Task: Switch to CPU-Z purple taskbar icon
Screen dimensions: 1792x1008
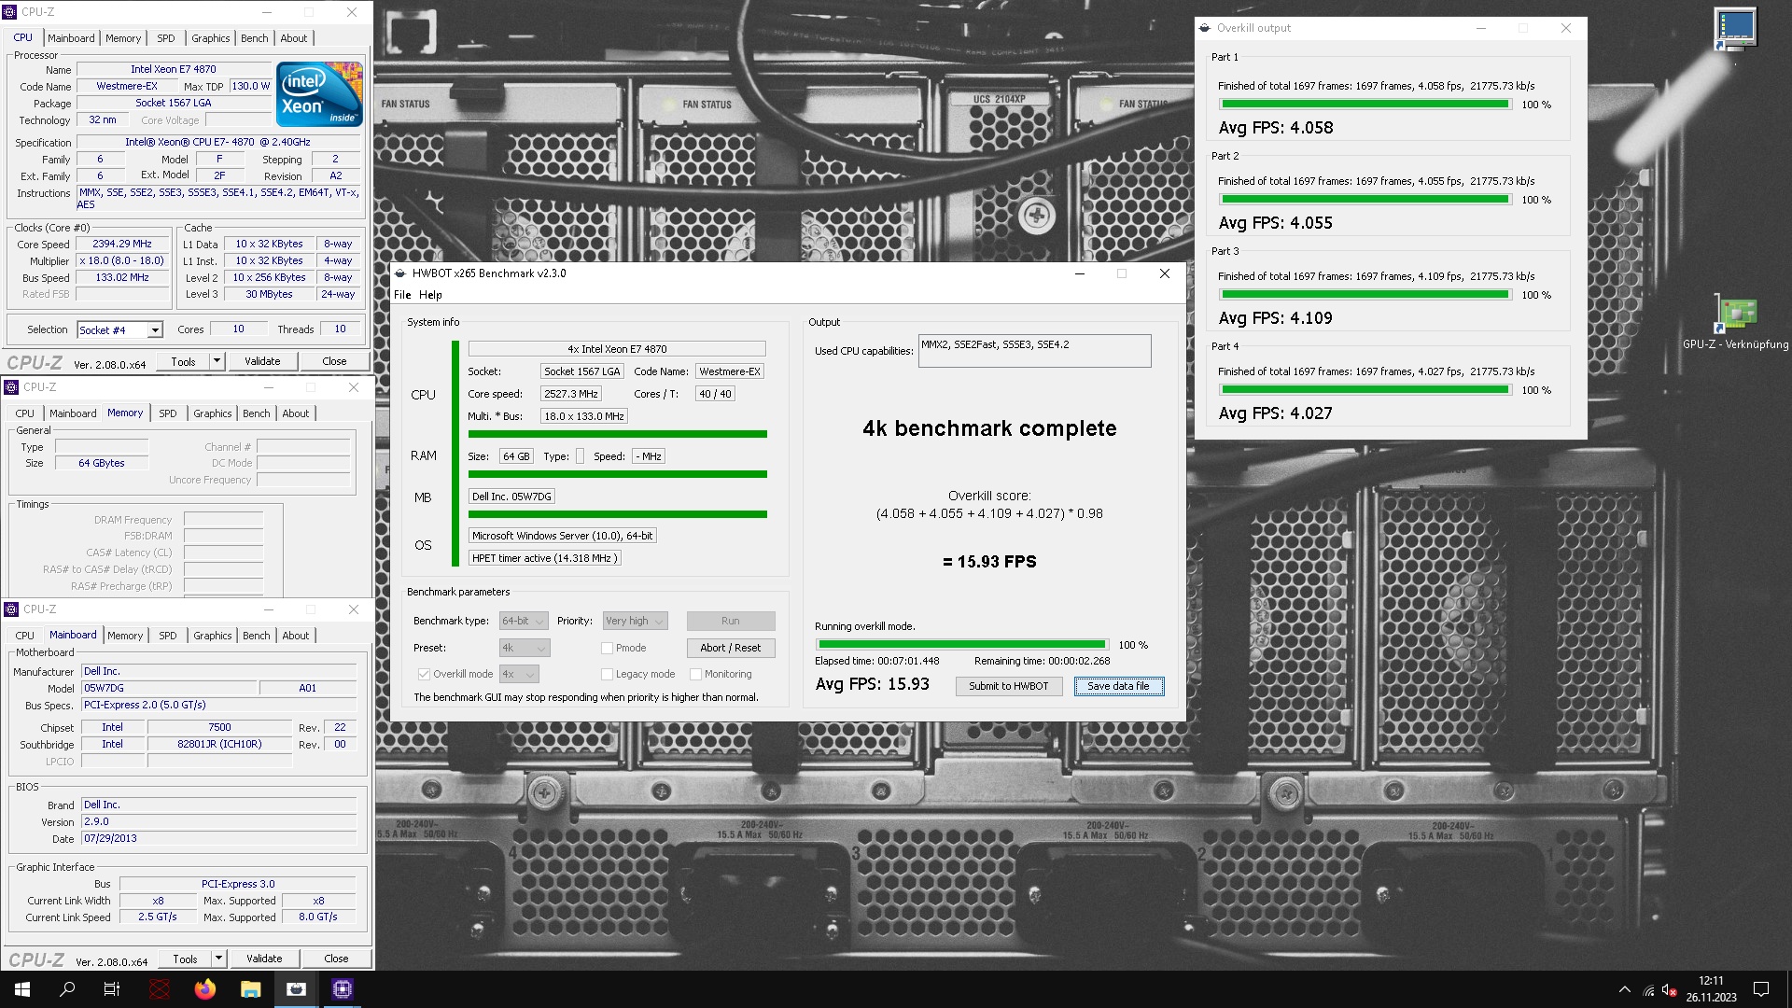Action: pos(342,989)
